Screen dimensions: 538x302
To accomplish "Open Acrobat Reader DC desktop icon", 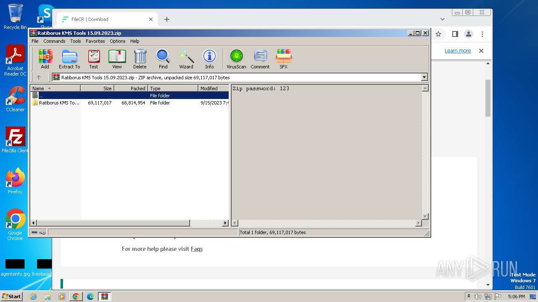I will [x=15, y=61].
